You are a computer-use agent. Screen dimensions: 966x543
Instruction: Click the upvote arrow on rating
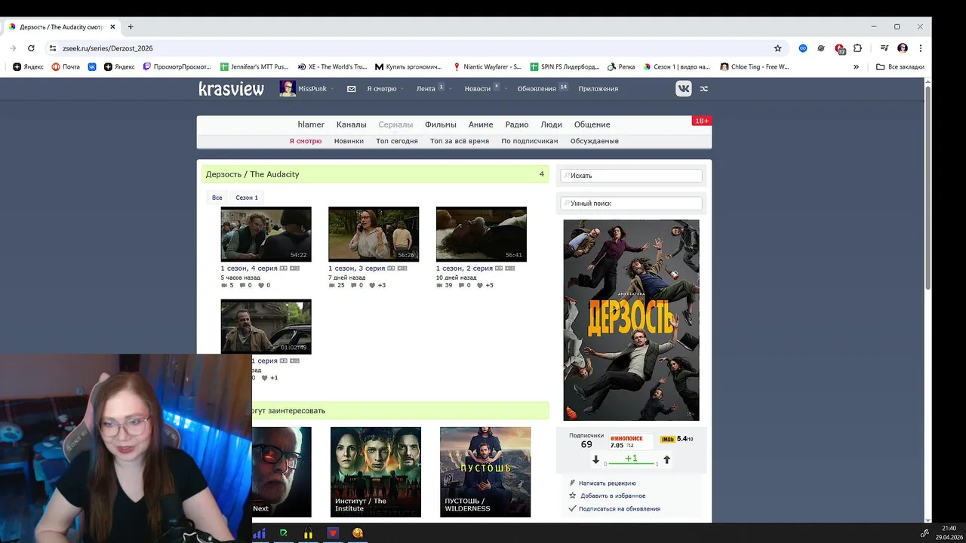[666, 459]
